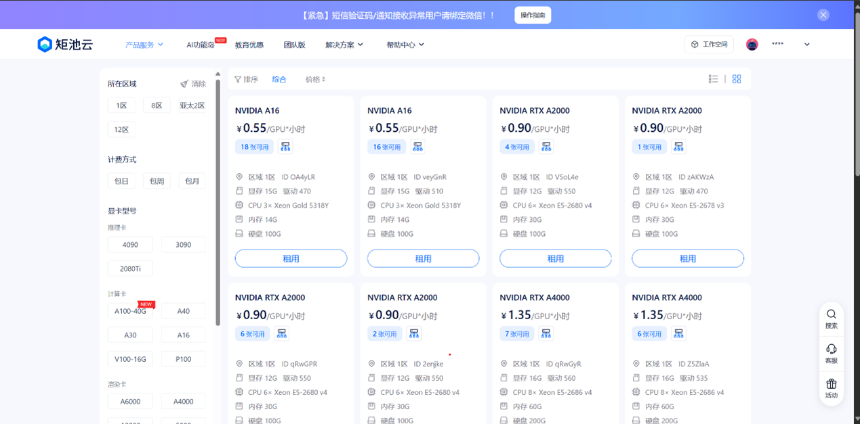
Task: Click the 7张可用 availability badge
Action: 517,333
